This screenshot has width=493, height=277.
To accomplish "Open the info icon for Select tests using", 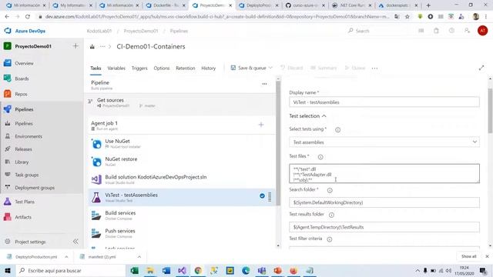I will click(337, 130).
